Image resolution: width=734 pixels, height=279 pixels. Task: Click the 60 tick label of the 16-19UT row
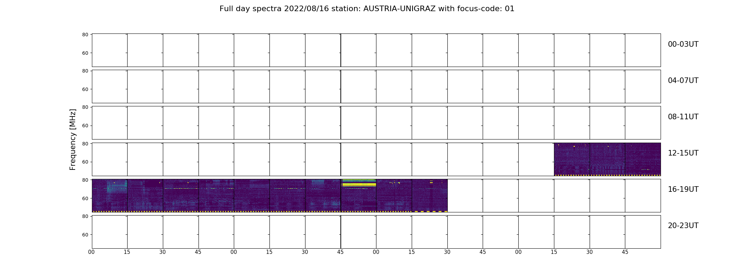tap(85, 198)
